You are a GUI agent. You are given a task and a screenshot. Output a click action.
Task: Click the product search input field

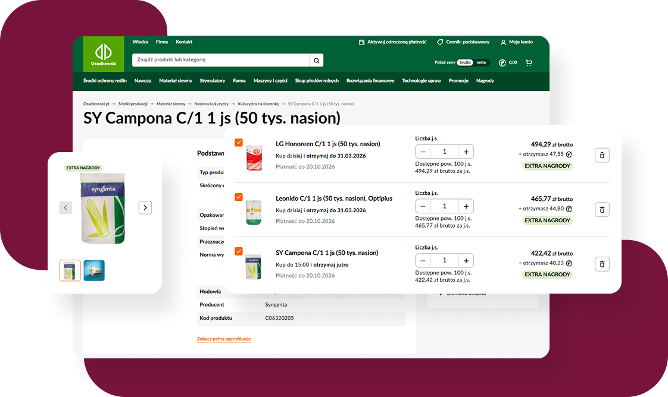221,61
